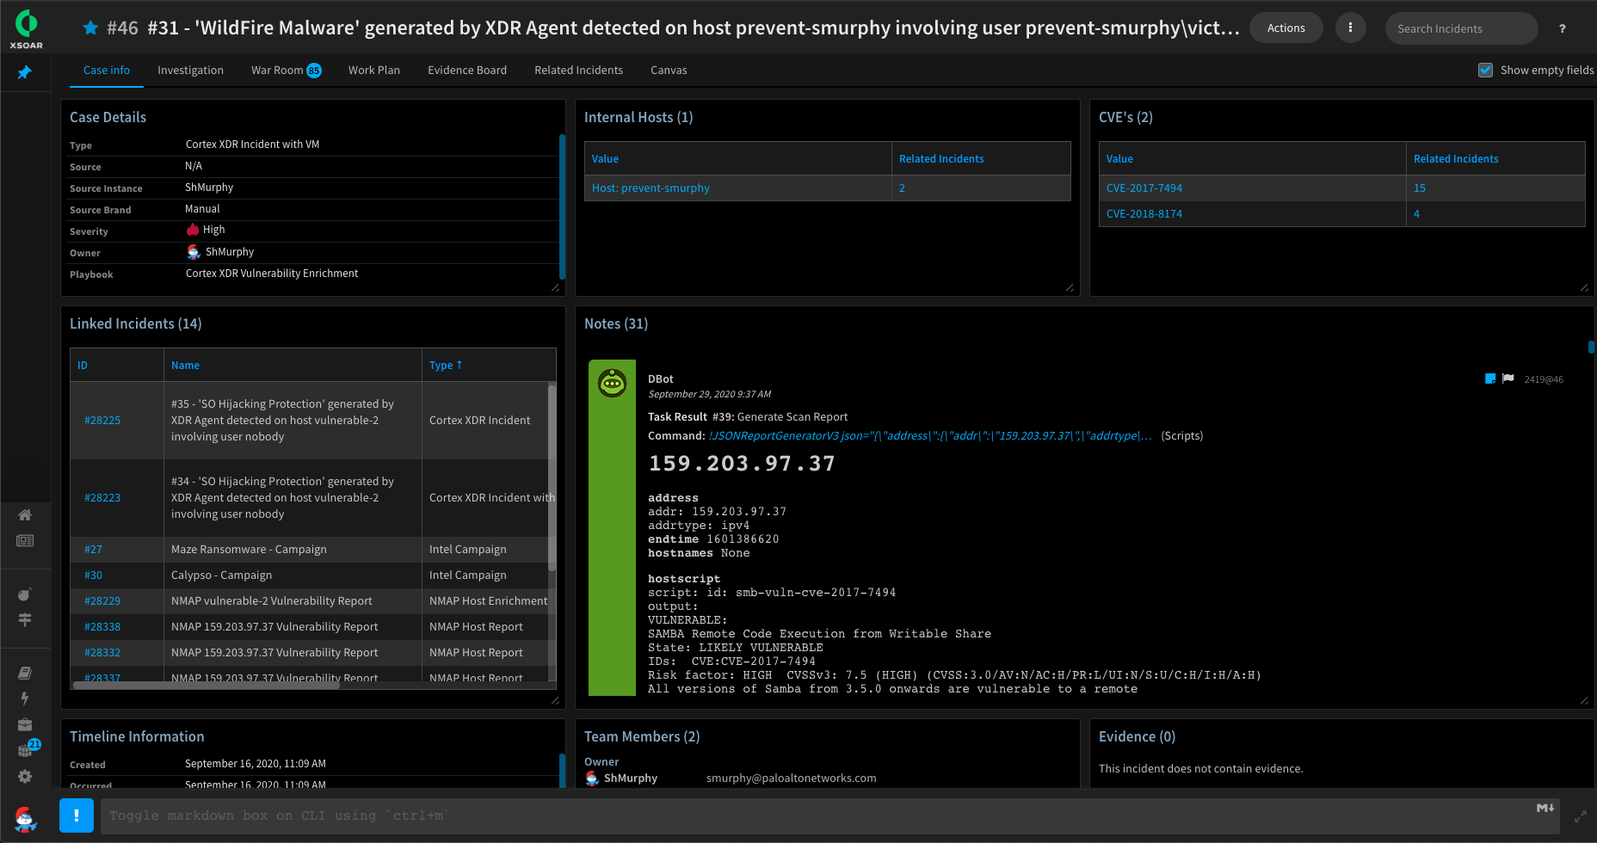The image size is (1597, 843).
Task: Open the three-dot more options menu
Action: pyautogui.click(x=1350, y=28)
